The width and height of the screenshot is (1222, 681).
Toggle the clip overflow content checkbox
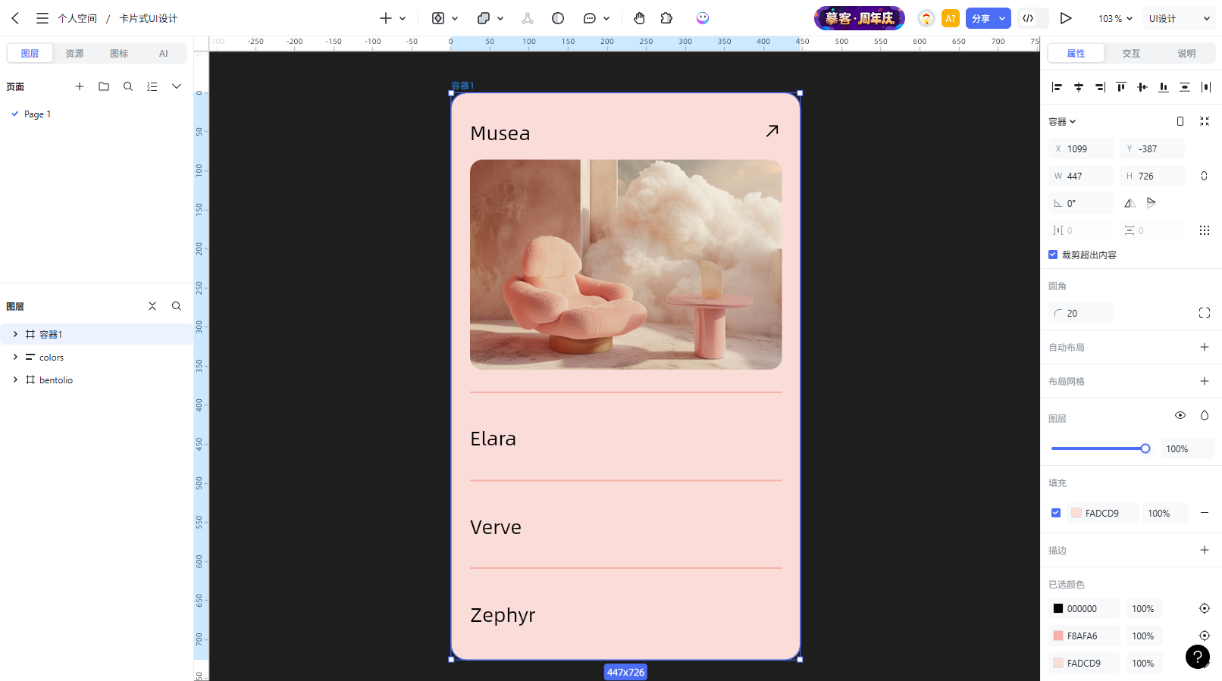point(1053,255)
